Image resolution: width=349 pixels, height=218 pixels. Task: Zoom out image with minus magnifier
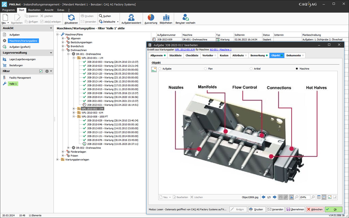pos(297,197)
